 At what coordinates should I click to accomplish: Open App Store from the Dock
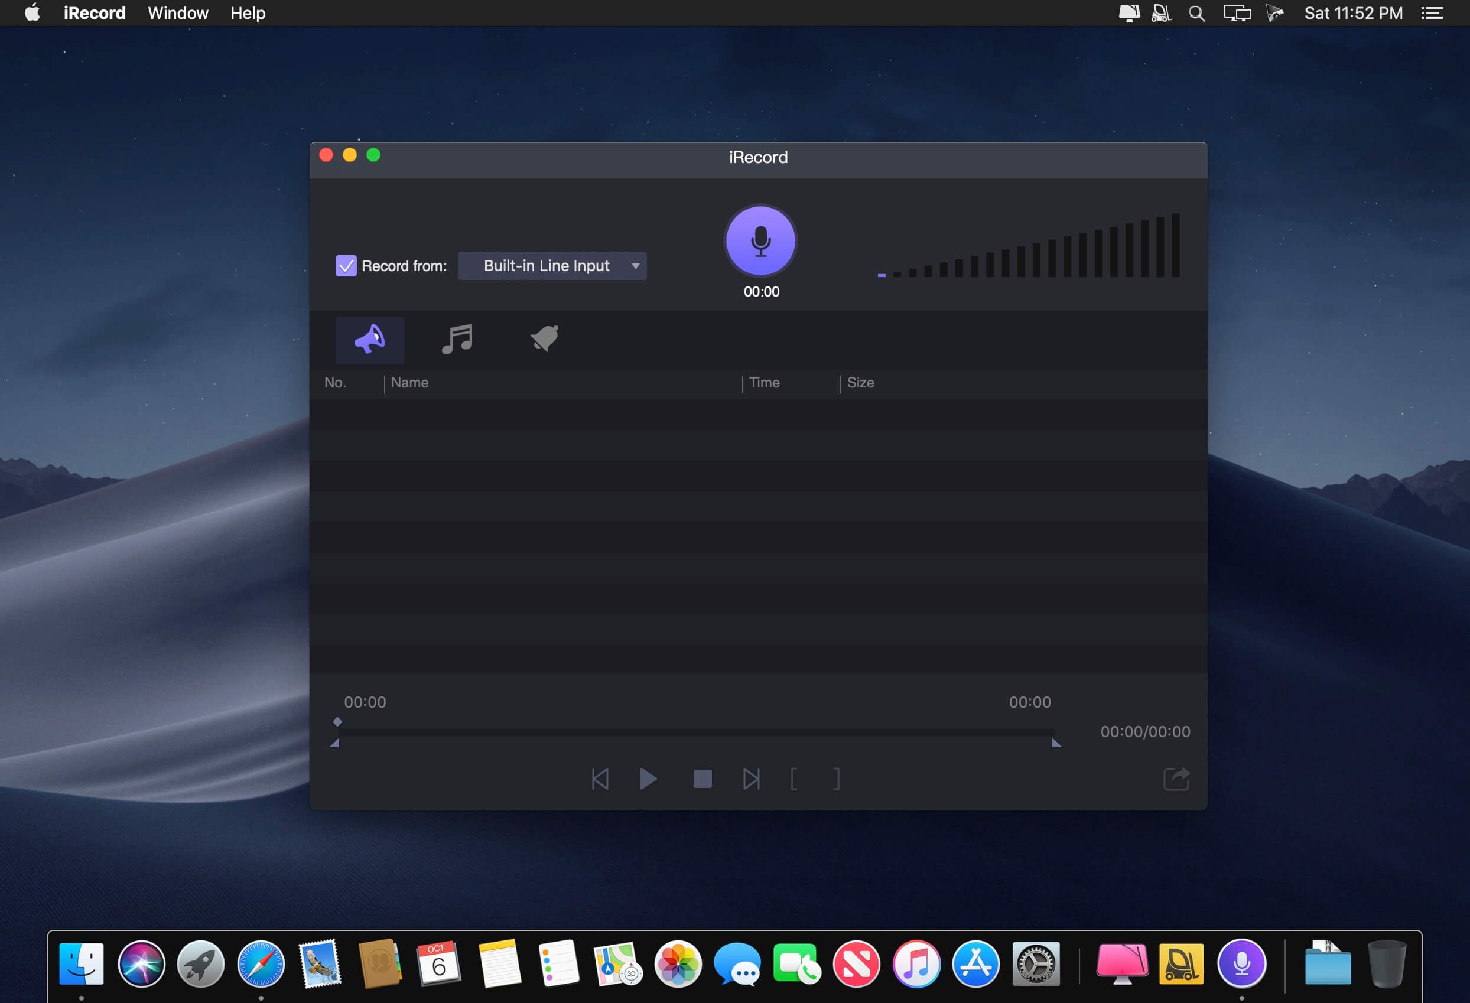click(975, 964)
